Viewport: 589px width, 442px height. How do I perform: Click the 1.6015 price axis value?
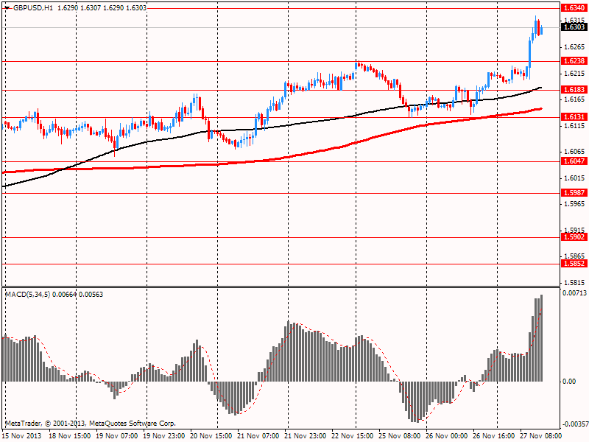point(574,178)
